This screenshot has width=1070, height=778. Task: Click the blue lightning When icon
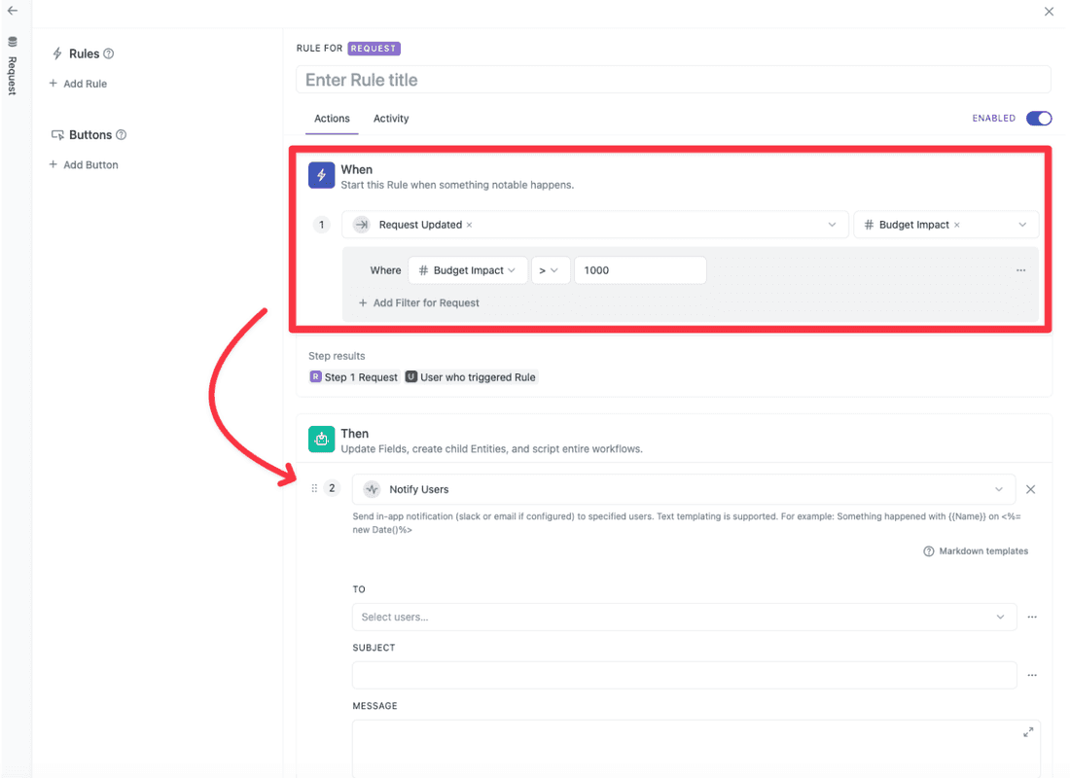322,175
